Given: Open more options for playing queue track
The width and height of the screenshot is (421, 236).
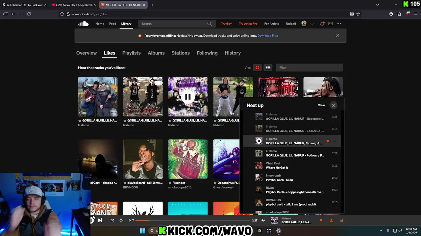Looking at the screenshot, I should click(x=334, y=141).
